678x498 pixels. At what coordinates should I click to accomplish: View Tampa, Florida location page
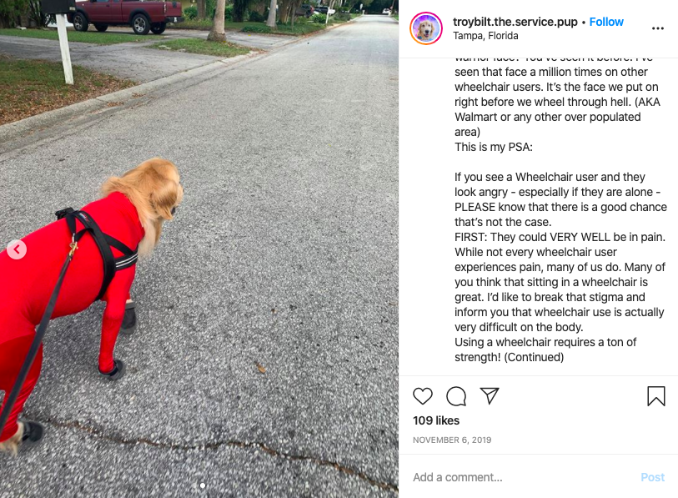tap(485, 36)
